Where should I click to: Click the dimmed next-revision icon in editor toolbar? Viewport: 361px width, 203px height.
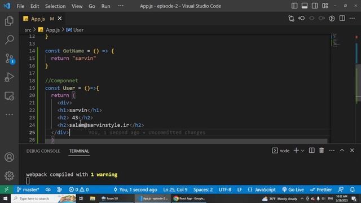322,19
